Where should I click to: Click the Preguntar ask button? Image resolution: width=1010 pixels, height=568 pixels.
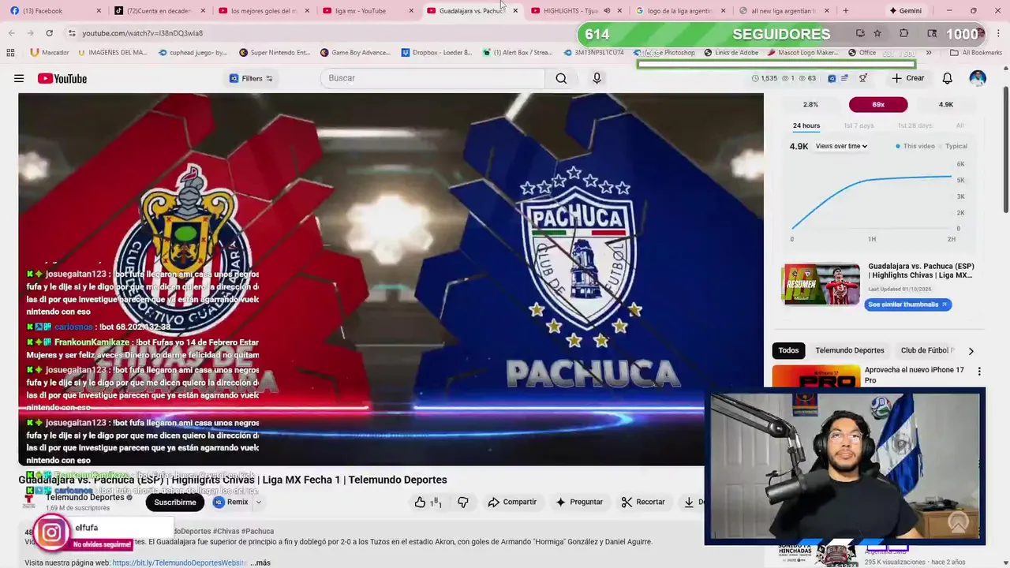(579, 502)
